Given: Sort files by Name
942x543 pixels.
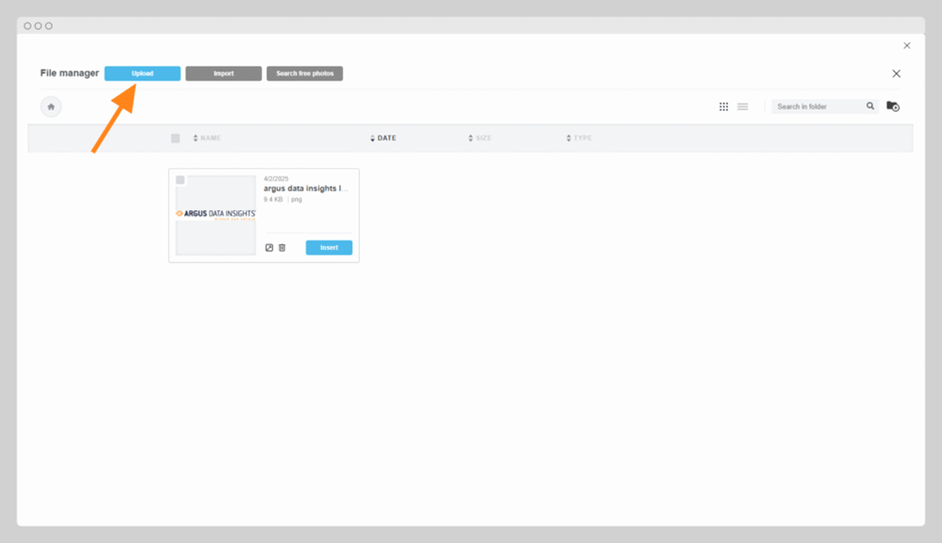Looking at the screenshot, I should (x=208, y=138).
